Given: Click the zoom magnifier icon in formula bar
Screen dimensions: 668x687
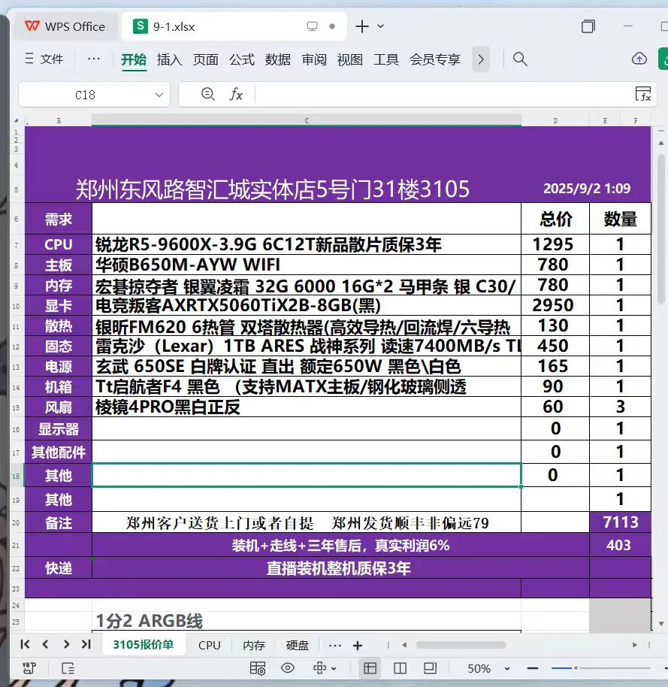Looking at the screenshot, I should tap(207, 94).
